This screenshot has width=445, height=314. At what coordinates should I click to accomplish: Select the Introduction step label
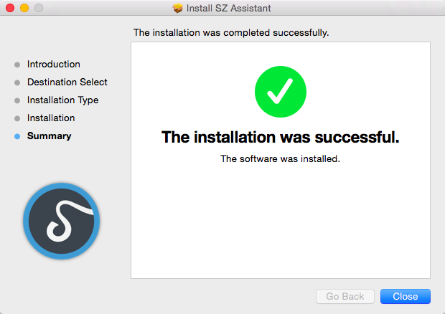tap(54, 64)
